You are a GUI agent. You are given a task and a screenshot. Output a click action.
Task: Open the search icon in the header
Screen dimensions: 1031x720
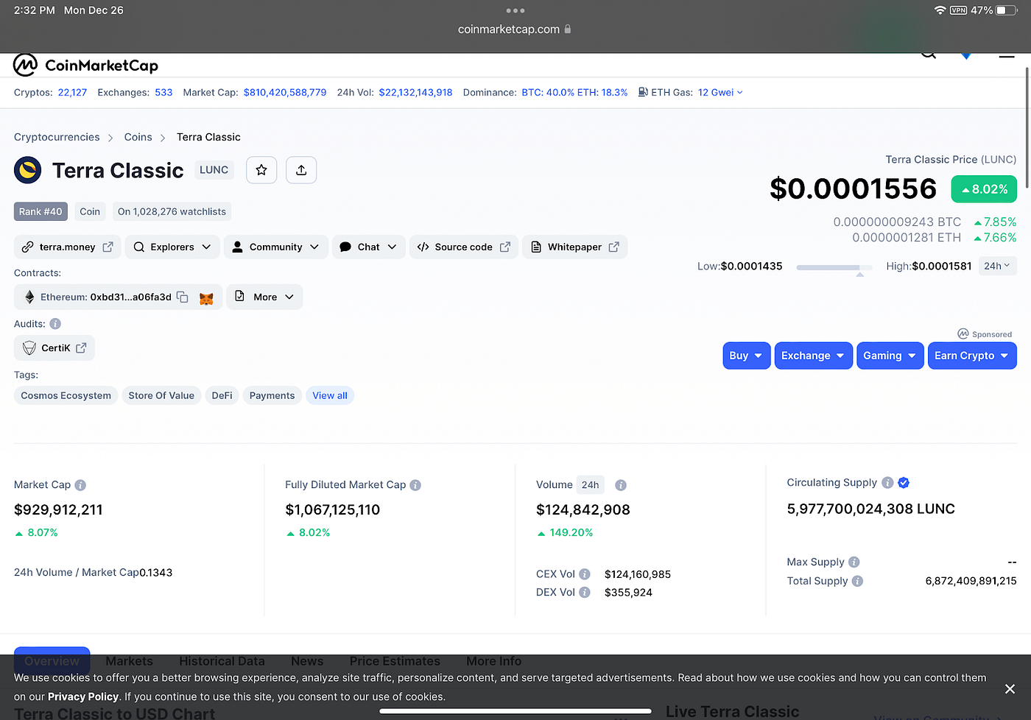(x=928, y=53)
